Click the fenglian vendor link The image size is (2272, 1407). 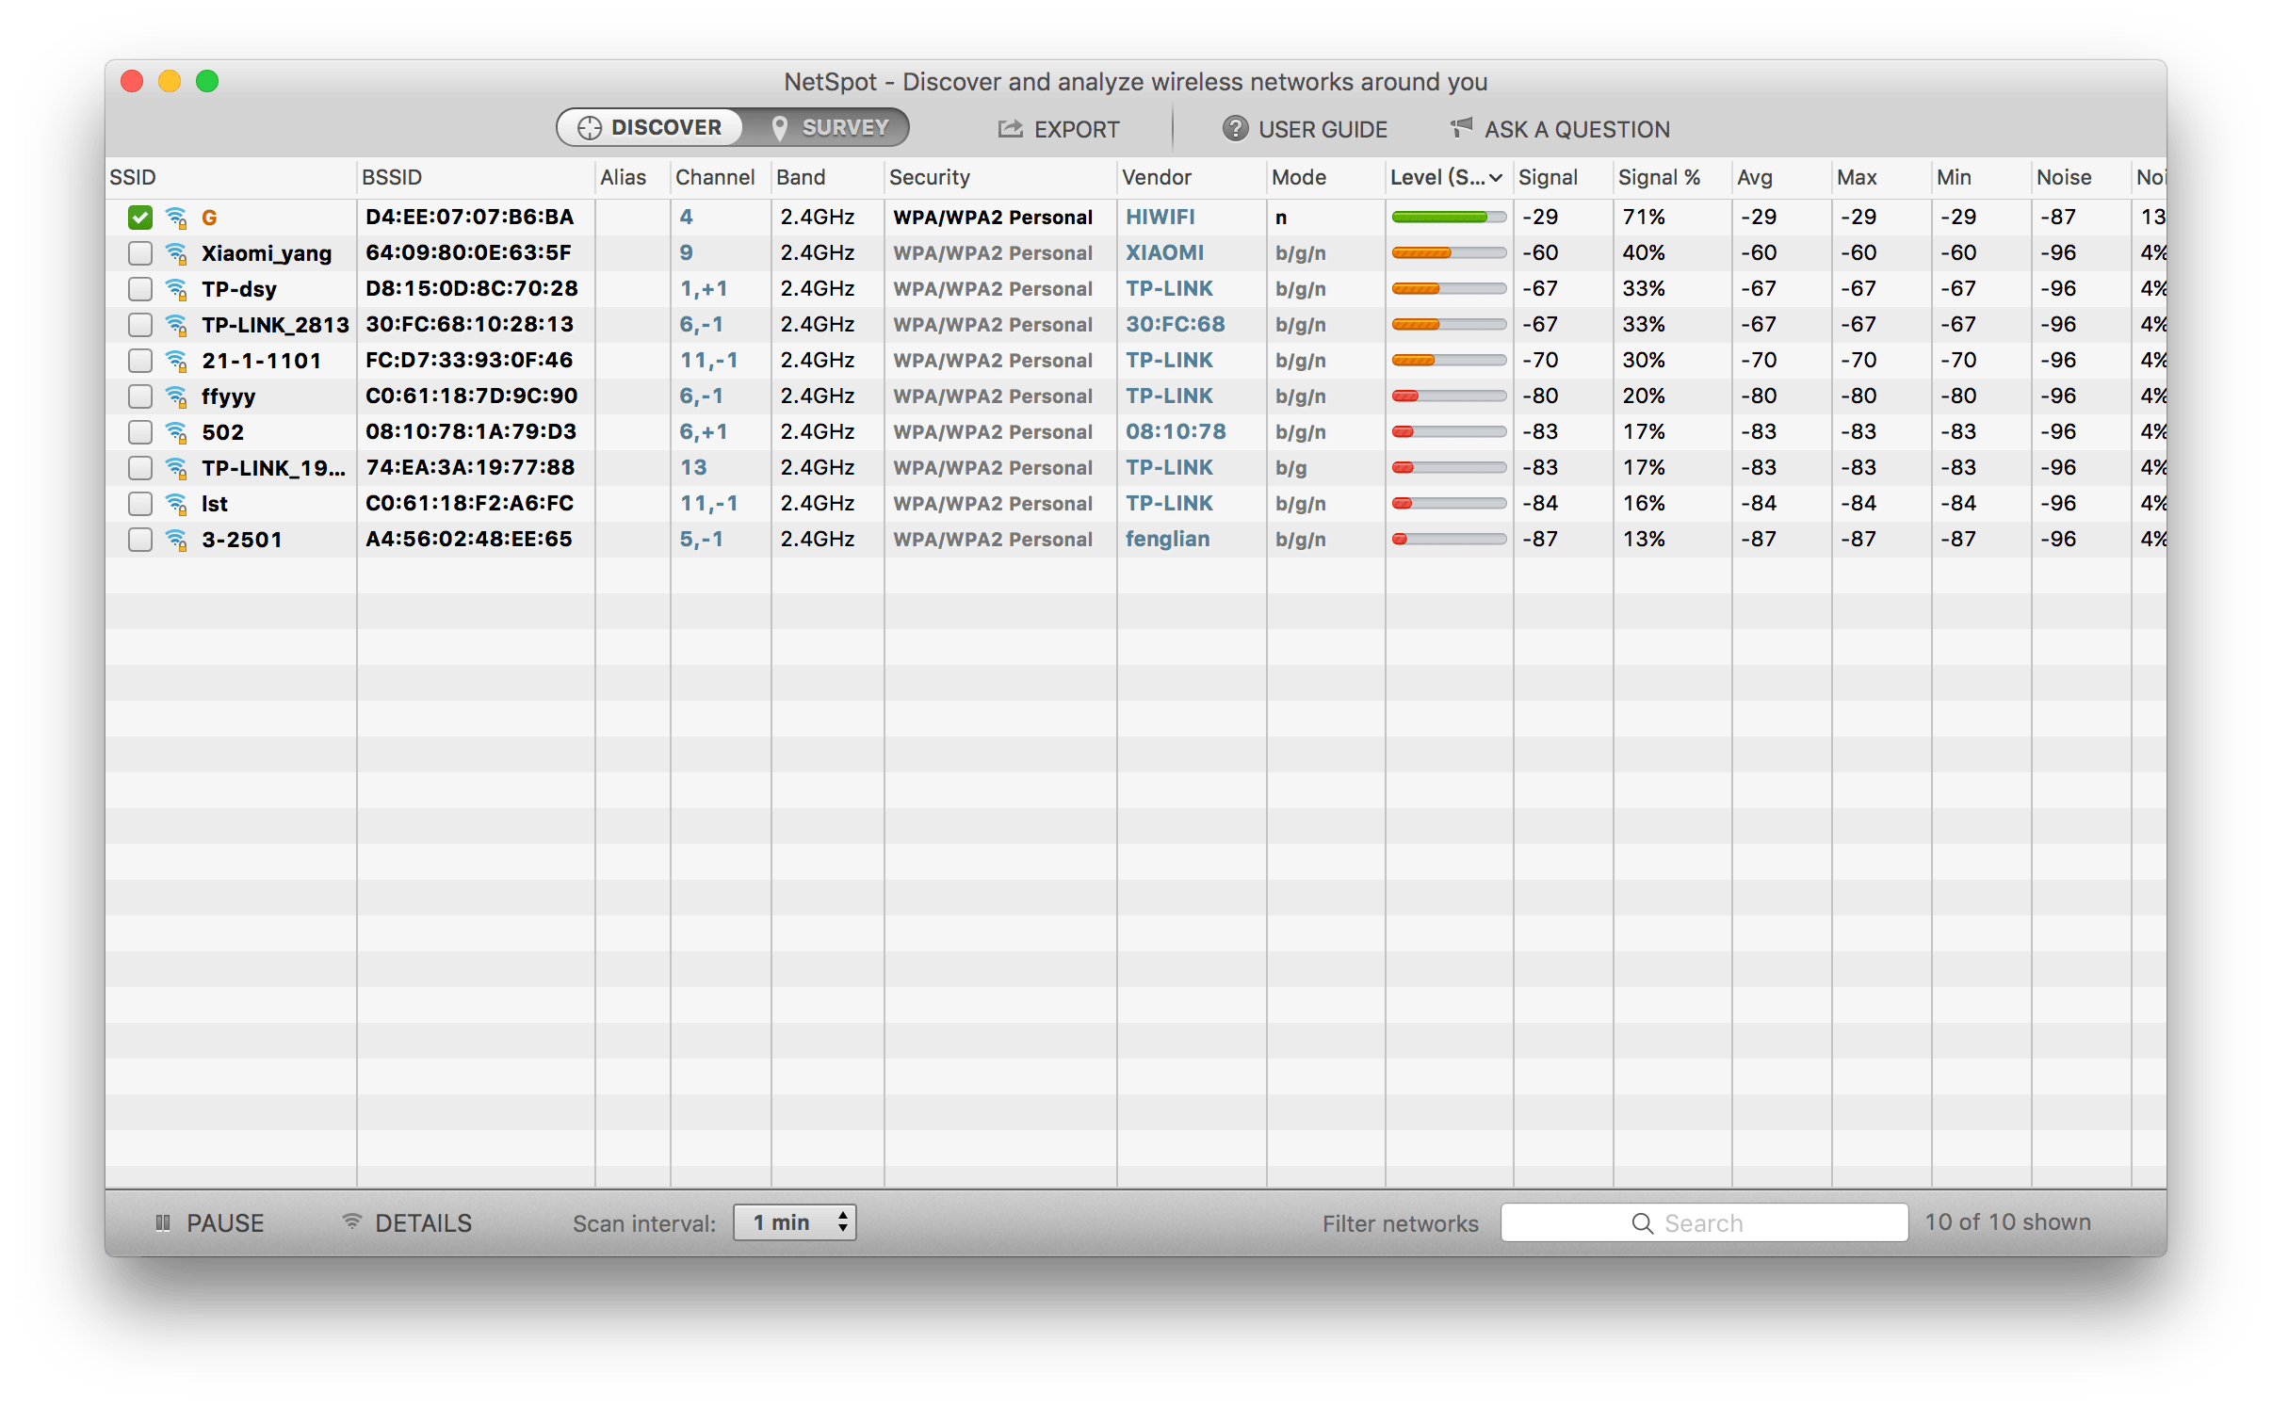tap(1167, 539)
